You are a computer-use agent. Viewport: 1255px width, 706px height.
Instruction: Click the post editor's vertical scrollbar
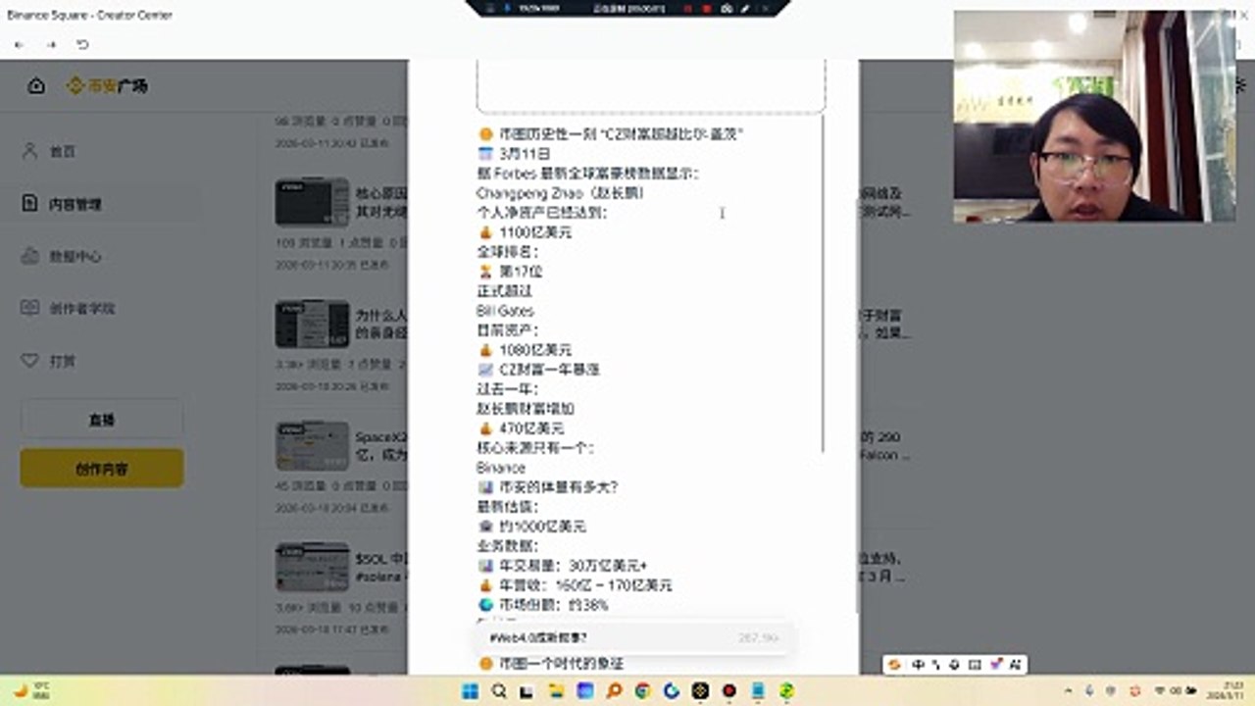[x=823, y=284]
